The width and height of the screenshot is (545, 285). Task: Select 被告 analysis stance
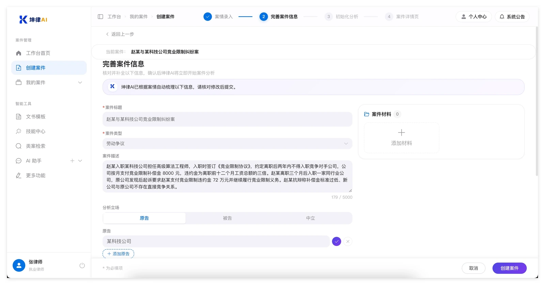[x=228, y=218]
